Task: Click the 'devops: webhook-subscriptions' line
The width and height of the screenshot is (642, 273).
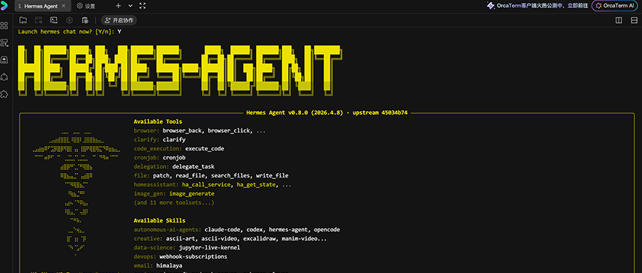Action: (180, 257)
